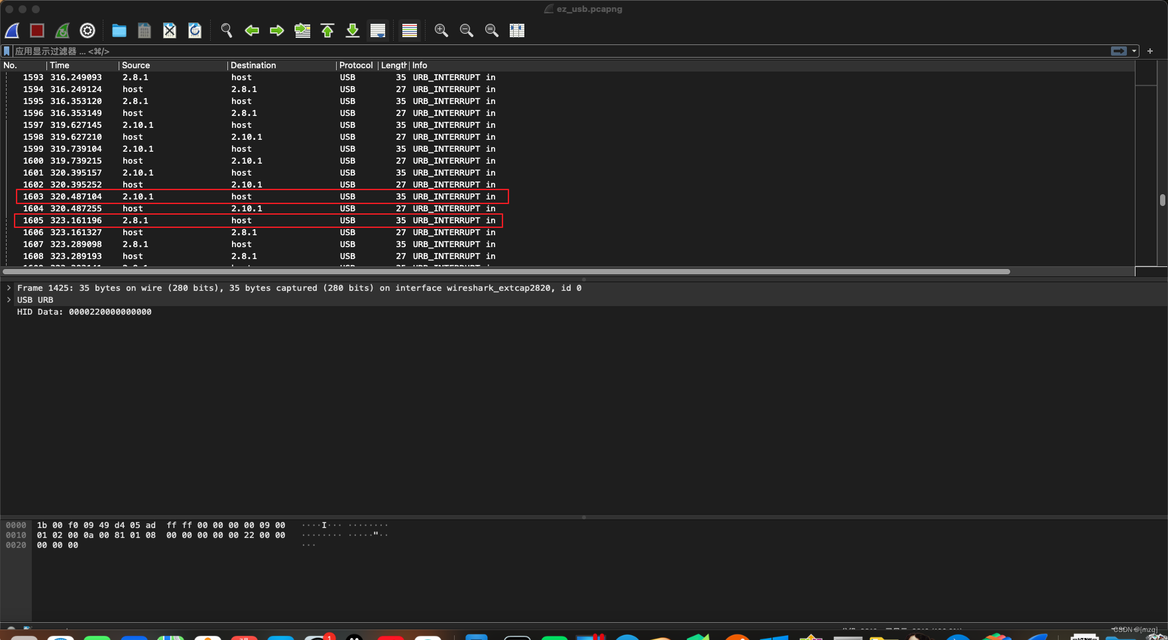Image resolution: width=1168 pixels, height=640 pixels.
Task: Add a filter button with plus icon
Action: coord(1150,51)
